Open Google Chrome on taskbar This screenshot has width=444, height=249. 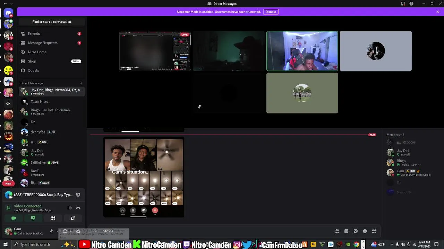click(x=356, y=245)
